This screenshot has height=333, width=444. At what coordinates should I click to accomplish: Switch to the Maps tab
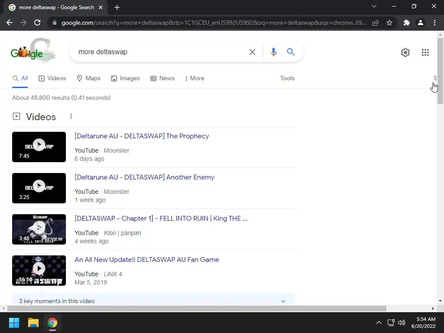pyautogui.click(x=88, y=78)
